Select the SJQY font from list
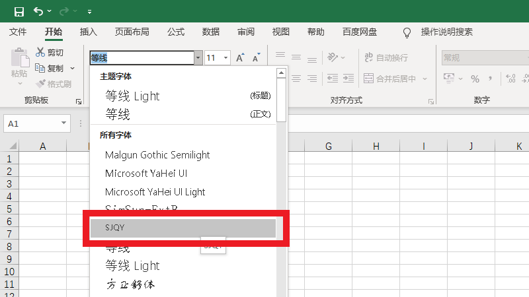This screenshot has width=529, height=297. tap(182, 228)
